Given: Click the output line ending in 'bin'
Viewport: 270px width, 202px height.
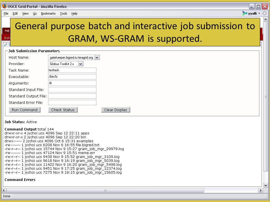Looking at the screenshot, I should pos(45,137).
